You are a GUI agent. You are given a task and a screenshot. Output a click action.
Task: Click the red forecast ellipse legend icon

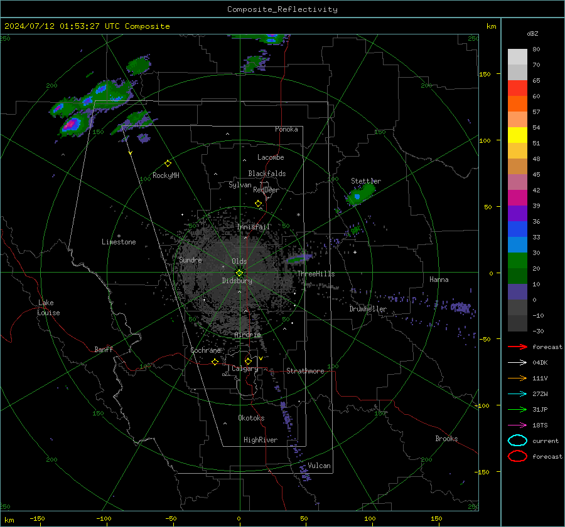tap(517, 456)
